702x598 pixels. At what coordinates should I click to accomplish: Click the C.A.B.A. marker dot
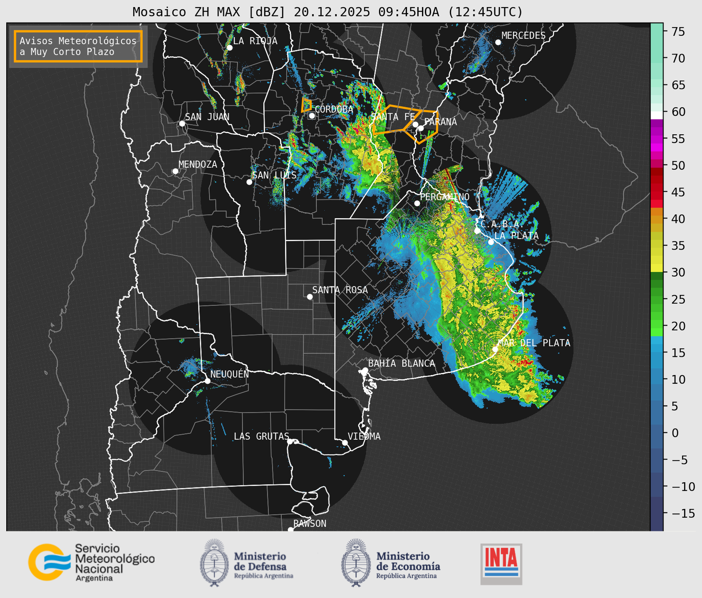pyautogui.click(x=477, y=231)
